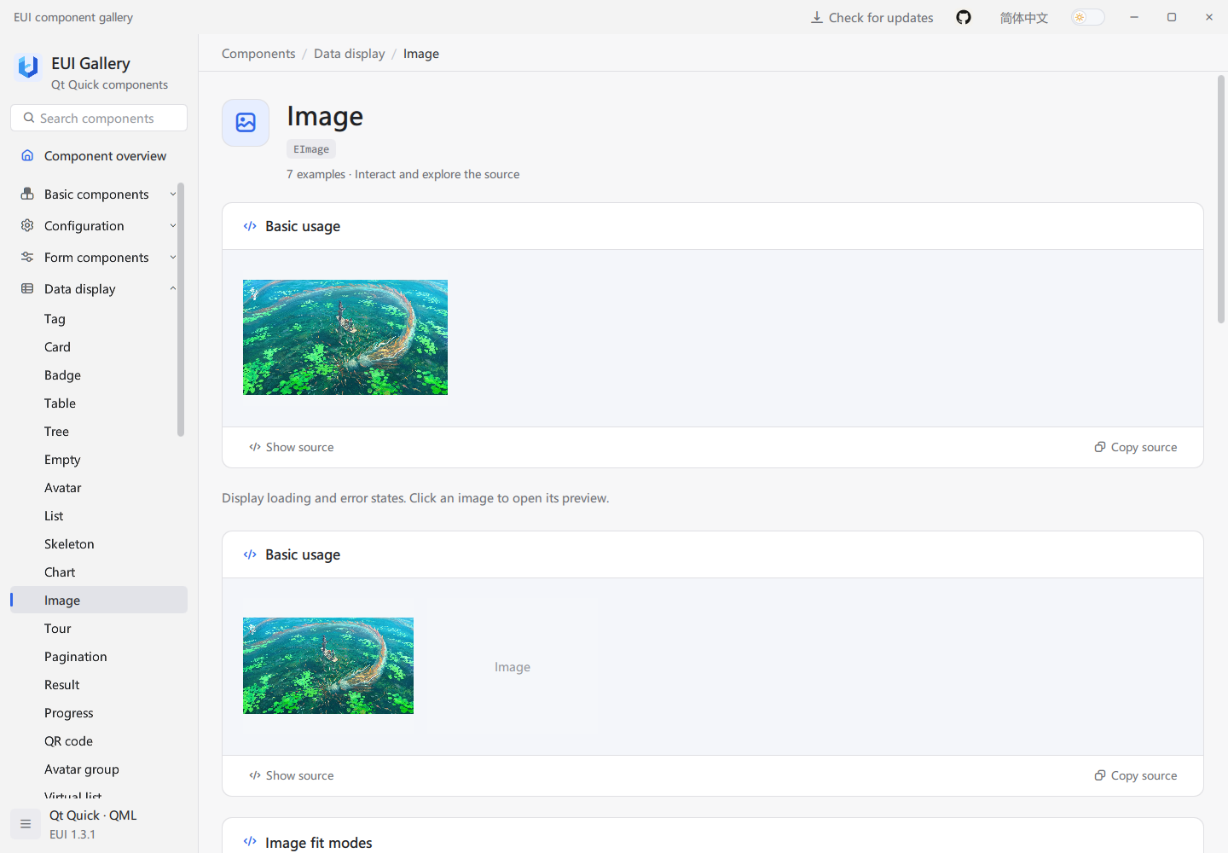
Task: Collapse the Data display chevron
Action: point(173,288)
